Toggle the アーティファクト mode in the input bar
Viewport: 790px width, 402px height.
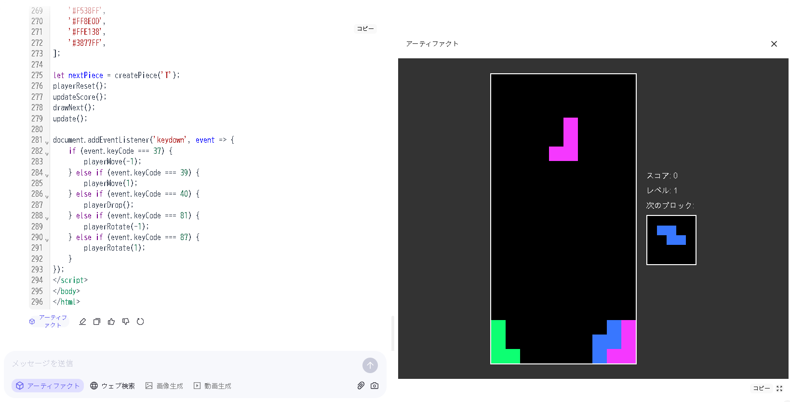coord(48,386)
